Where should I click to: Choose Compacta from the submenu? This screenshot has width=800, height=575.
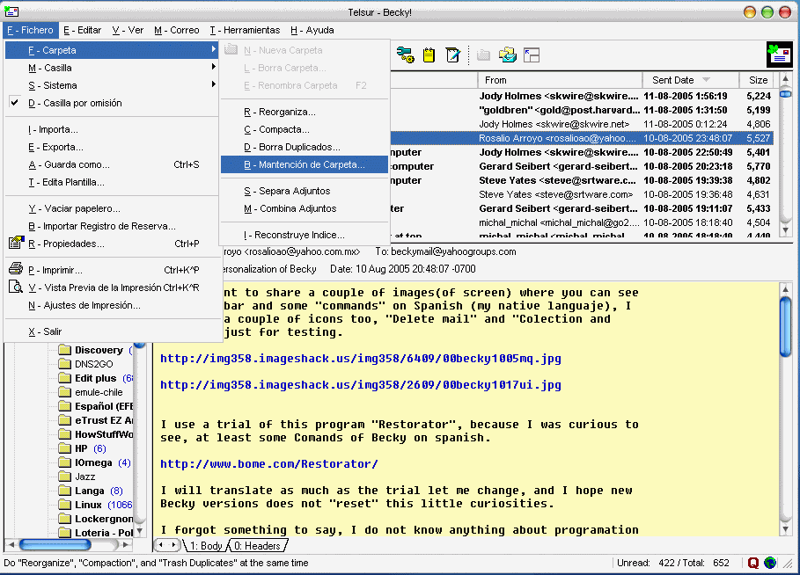pyautogui.click(x=305, y=129)
